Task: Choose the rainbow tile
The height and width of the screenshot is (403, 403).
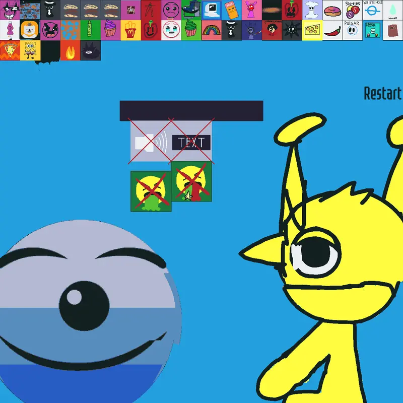Action: [x=212, y=30]
